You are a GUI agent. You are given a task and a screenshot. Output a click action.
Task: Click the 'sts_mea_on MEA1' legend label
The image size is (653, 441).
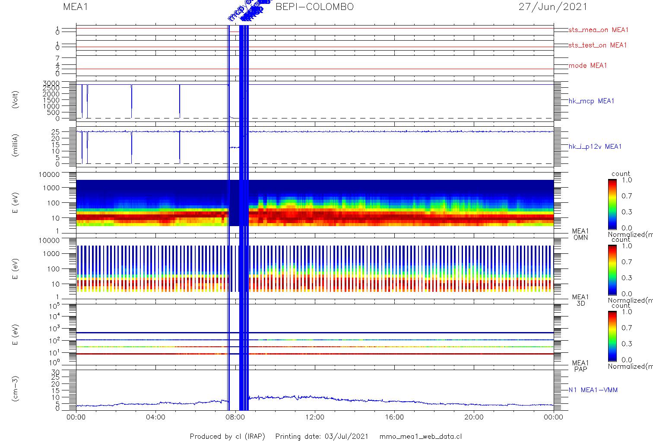tap(599, 30)
